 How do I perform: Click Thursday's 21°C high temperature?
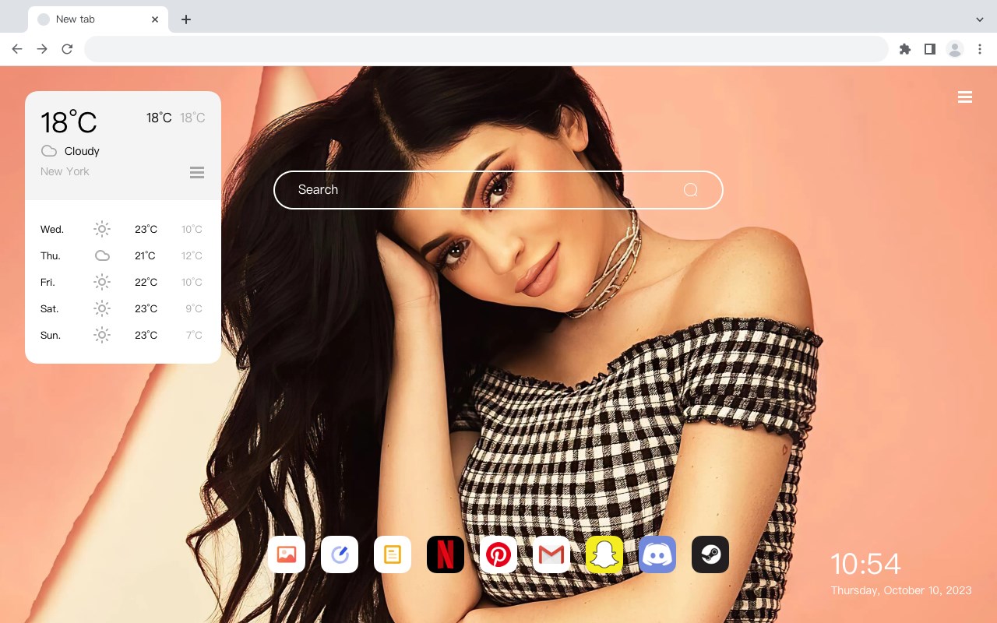[x=145, y=255]
